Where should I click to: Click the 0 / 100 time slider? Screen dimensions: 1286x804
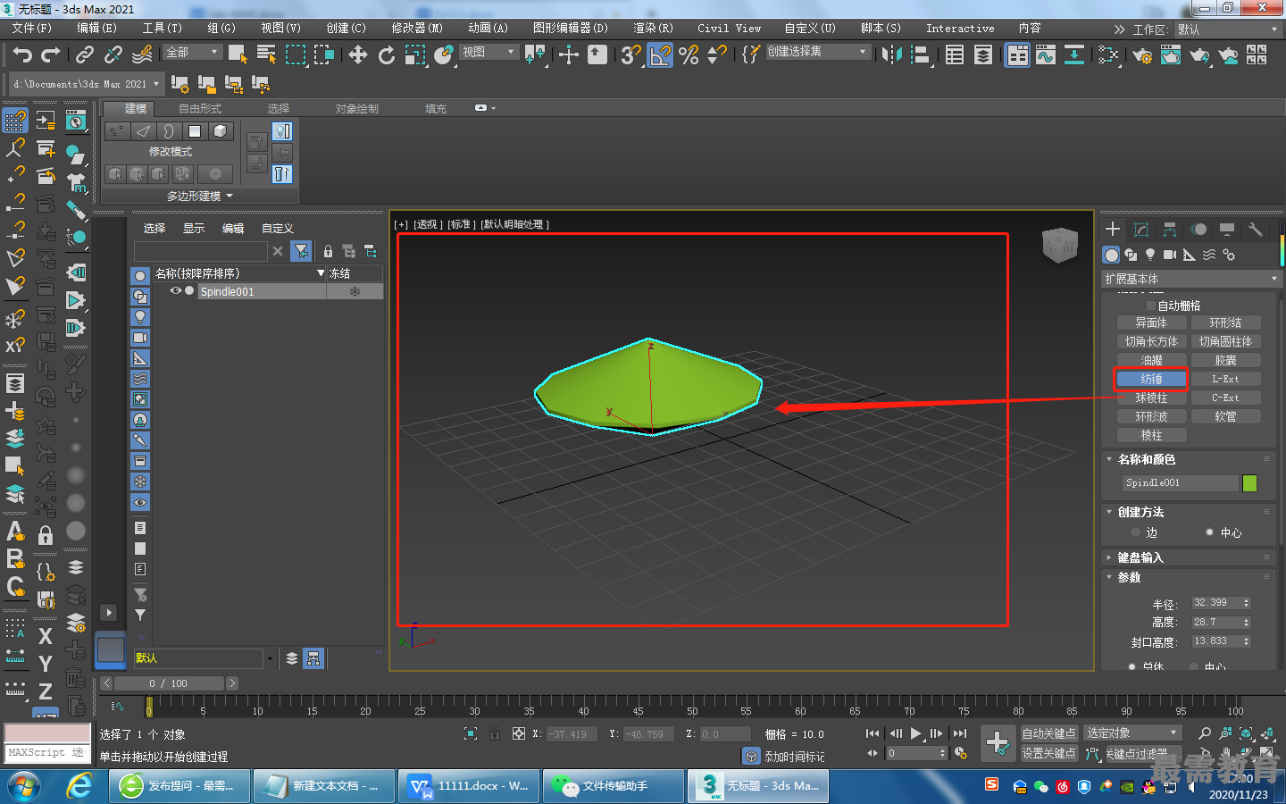point(168,683)
